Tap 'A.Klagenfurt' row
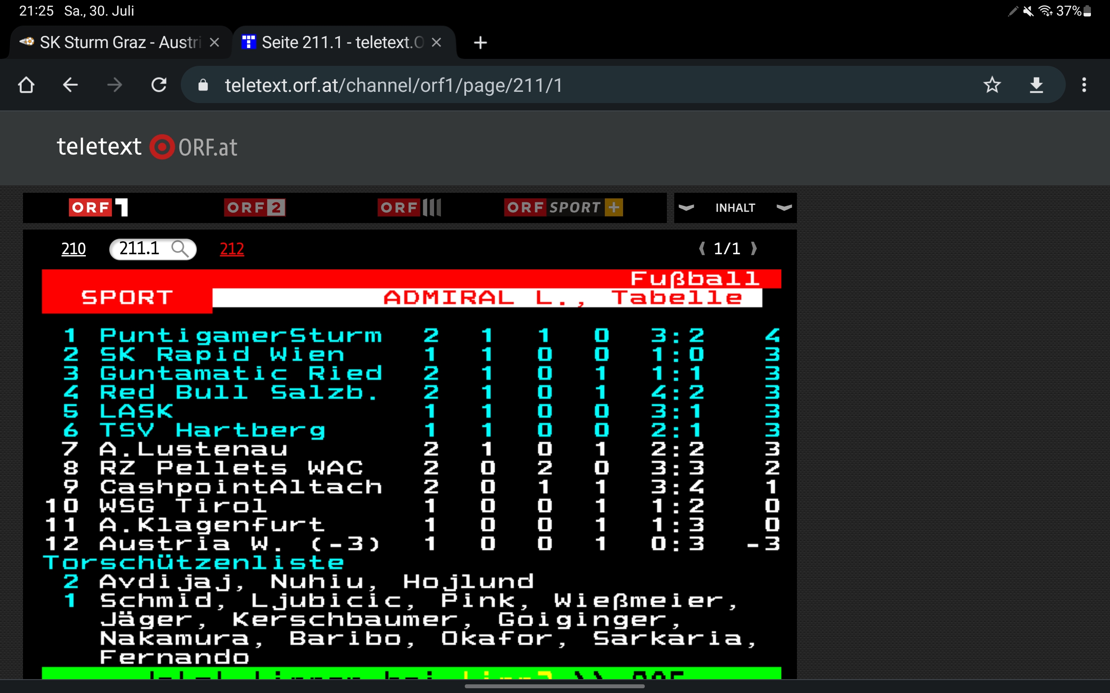The width and height of the screenshot is (1110, 693). click(411, 525)
